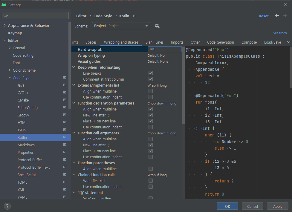Toggle Function declaration Align when multiline
292x212 pixels.
tap(151, 109)
